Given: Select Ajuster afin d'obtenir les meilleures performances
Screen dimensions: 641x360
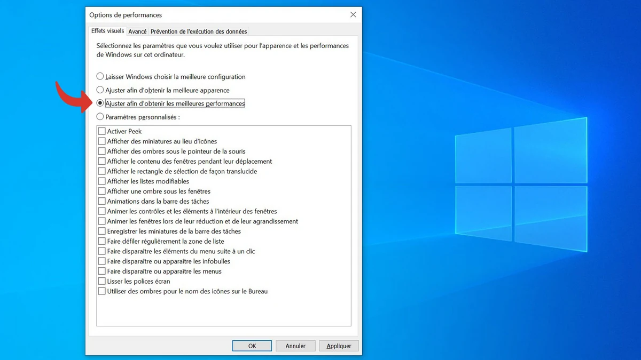Looking at the screenshot, I should pyautogui.click(x=100, y=103).
